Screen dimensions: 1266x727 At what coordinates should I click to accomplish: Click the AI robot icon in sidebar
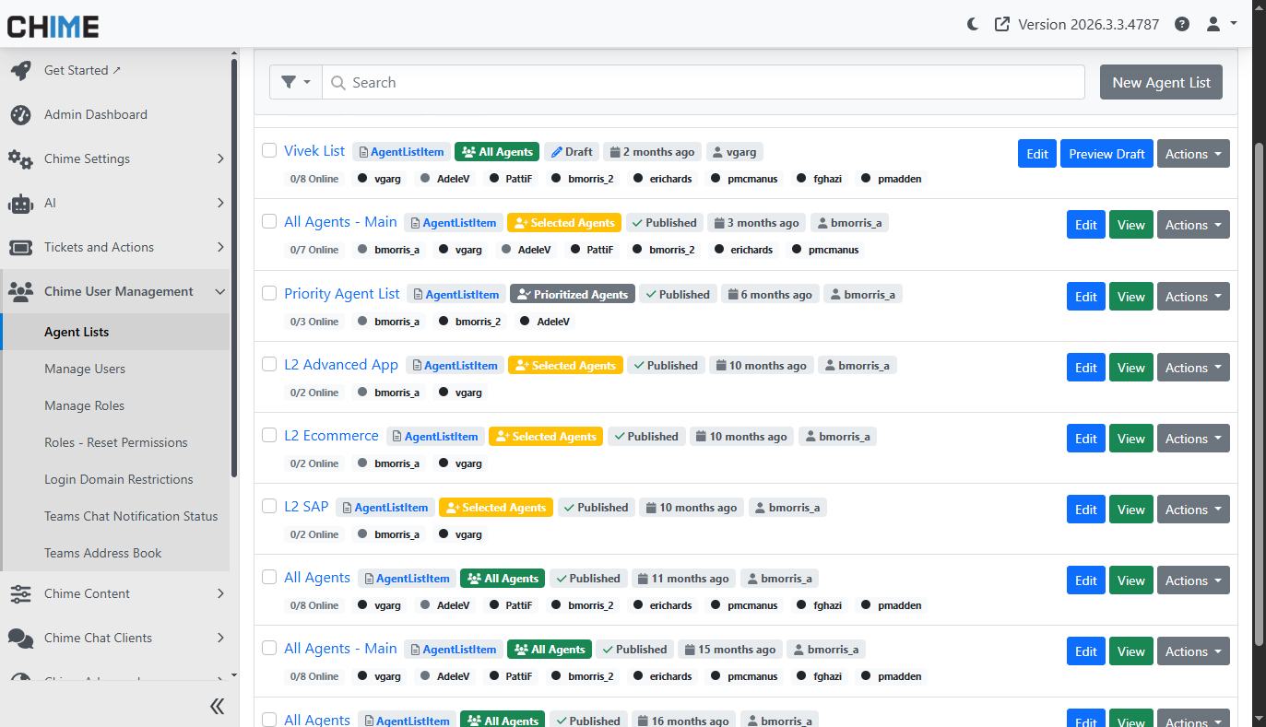20,203
